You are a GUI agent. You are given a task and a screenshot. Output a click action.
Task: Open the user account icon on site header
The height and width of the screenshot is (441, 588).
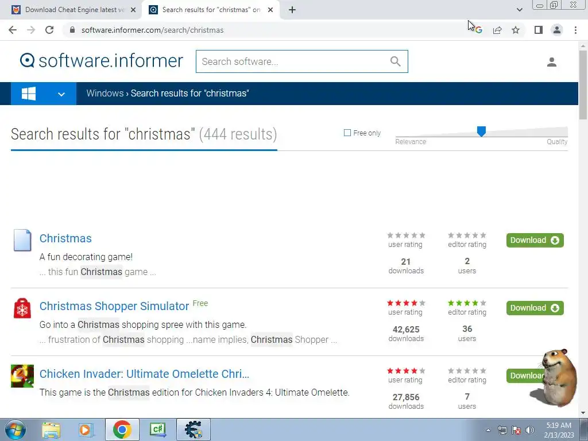(x=552, y=62)
